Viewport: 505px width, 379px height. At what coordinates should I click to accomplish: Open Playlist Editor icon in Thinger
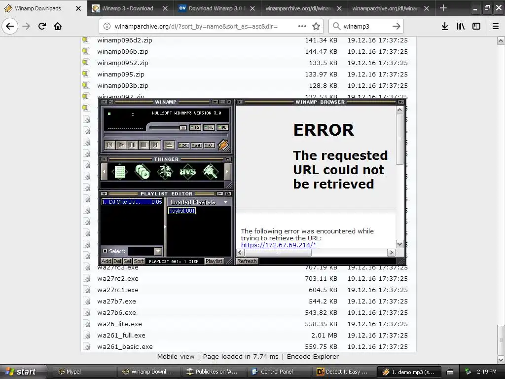pos(120,171)
